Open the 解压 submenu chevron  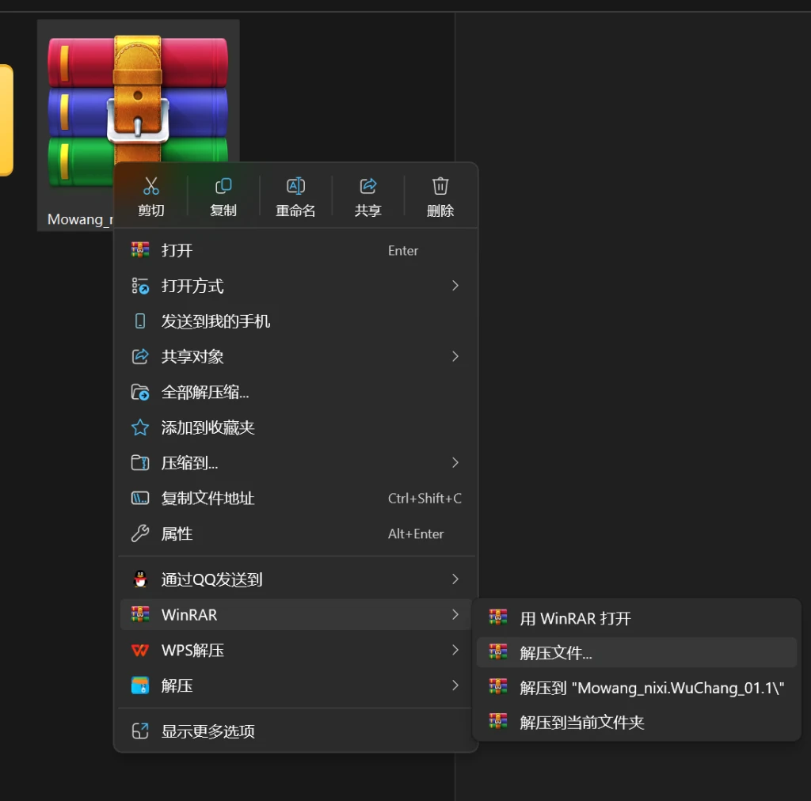(x=455, y=685)
